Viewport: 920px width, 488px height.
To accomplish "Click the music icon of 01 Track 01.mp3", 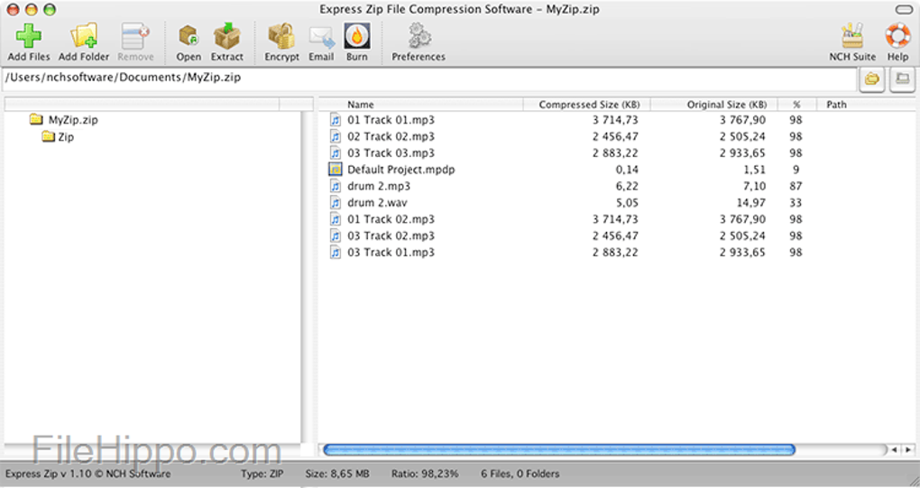I will (335, 120).
